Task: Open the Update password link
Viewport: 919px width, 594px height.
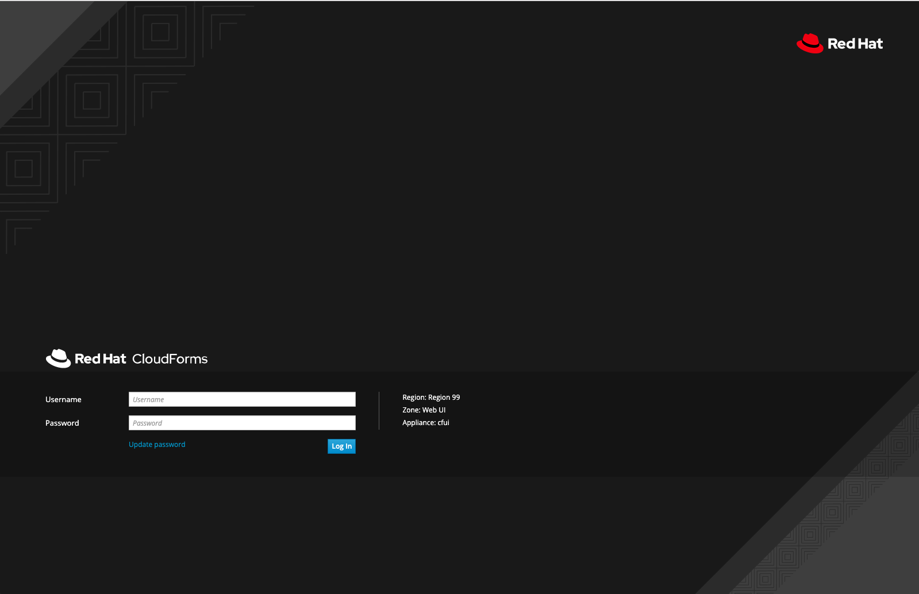Action: (157, 445)
